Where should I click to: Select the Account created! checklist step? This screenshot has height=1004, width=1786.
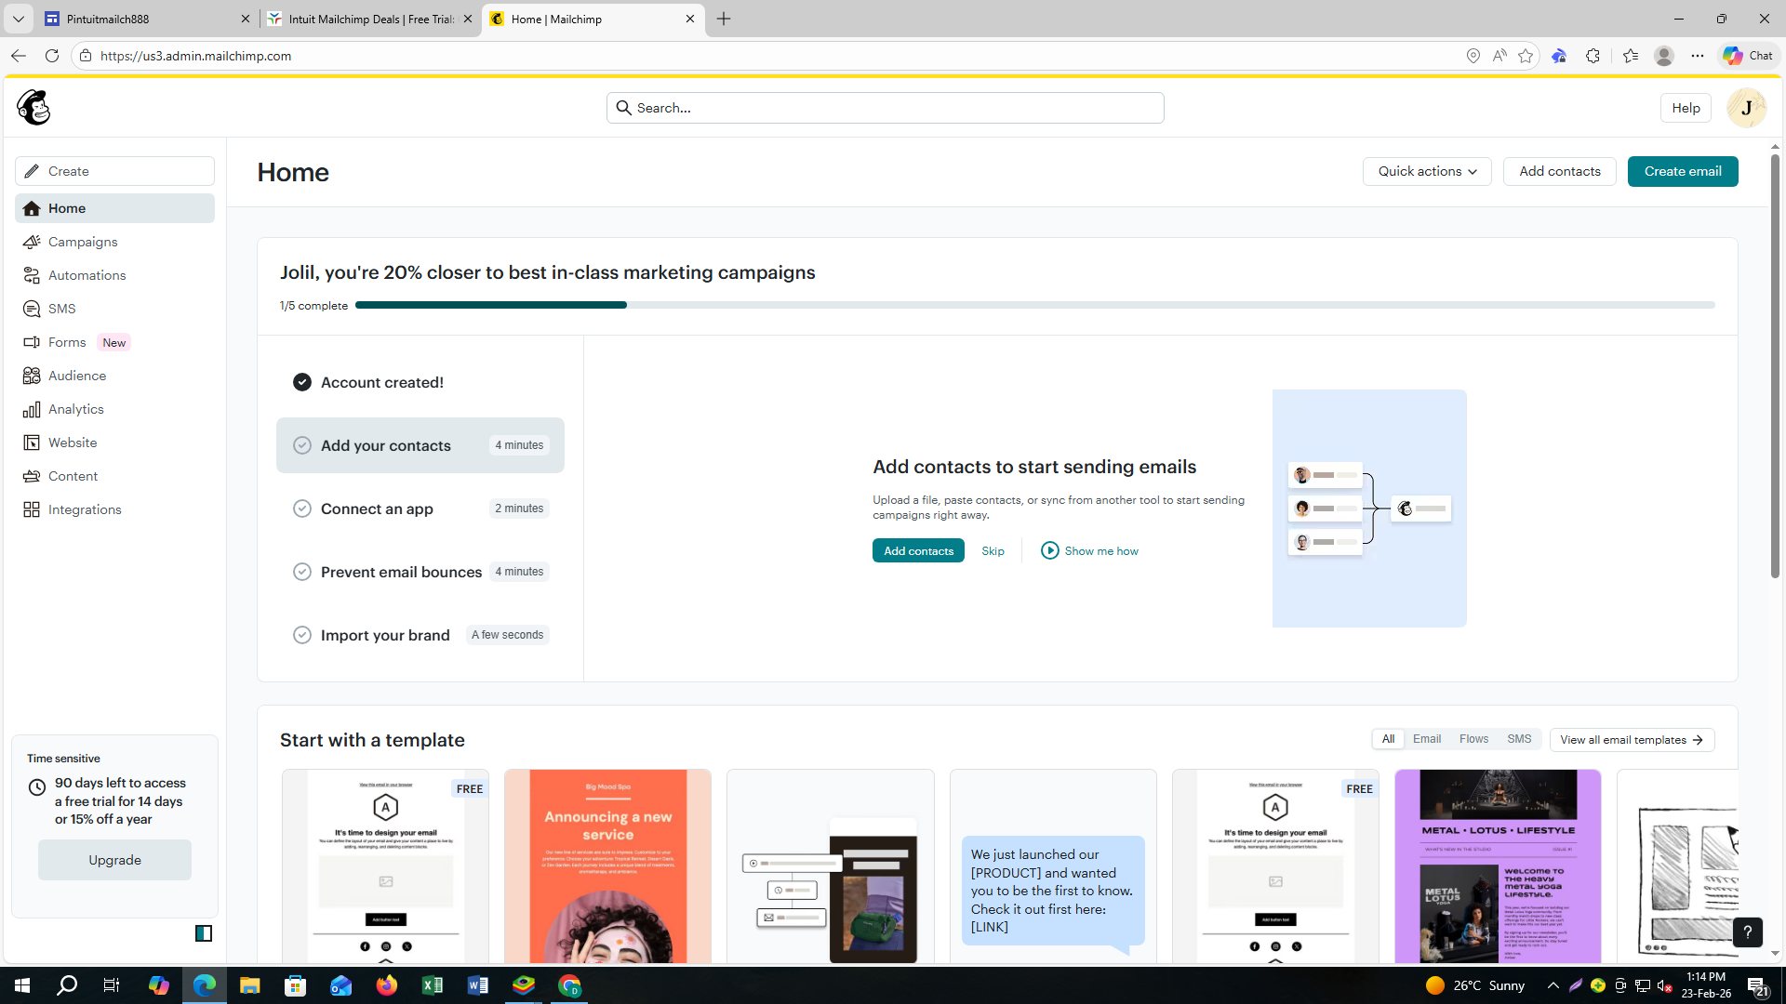[x=420, y=382]
